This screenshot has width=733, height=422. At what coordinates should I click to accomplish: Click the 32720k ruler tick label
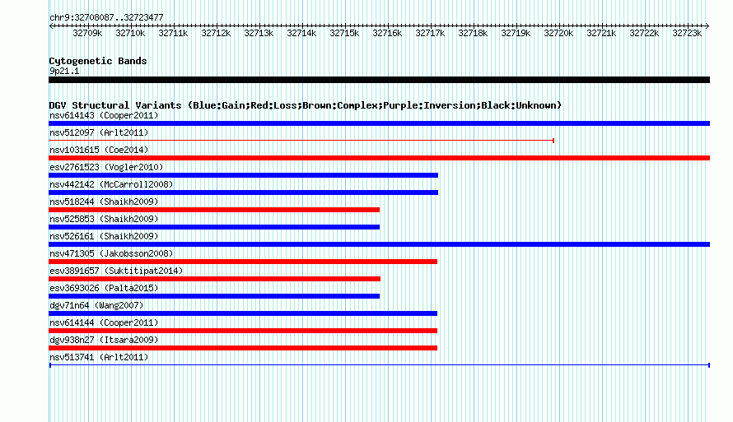558,33
